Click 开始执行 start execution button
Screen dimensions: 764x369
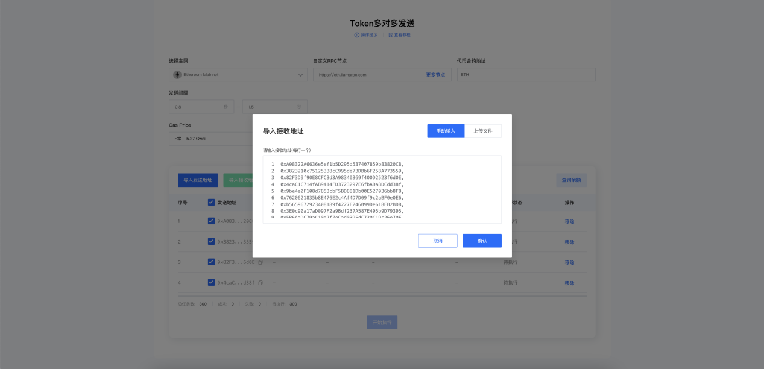pyautogui.click(x=382, y=323)
